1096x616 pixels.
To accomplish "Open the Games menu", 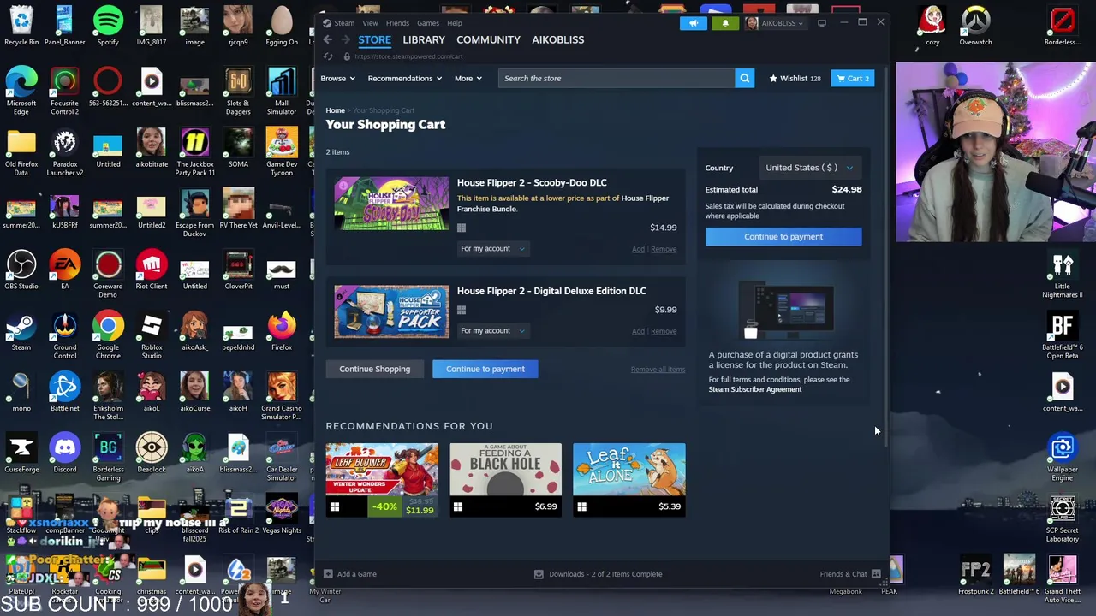I will (x=428, y=23).
